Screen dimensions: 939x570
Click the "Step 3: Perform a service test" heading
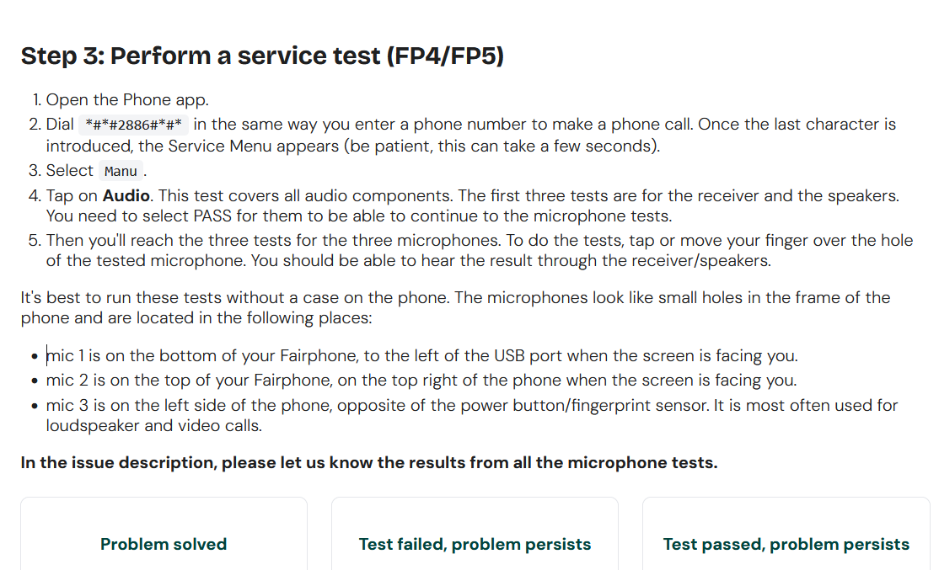pos(262,56)
